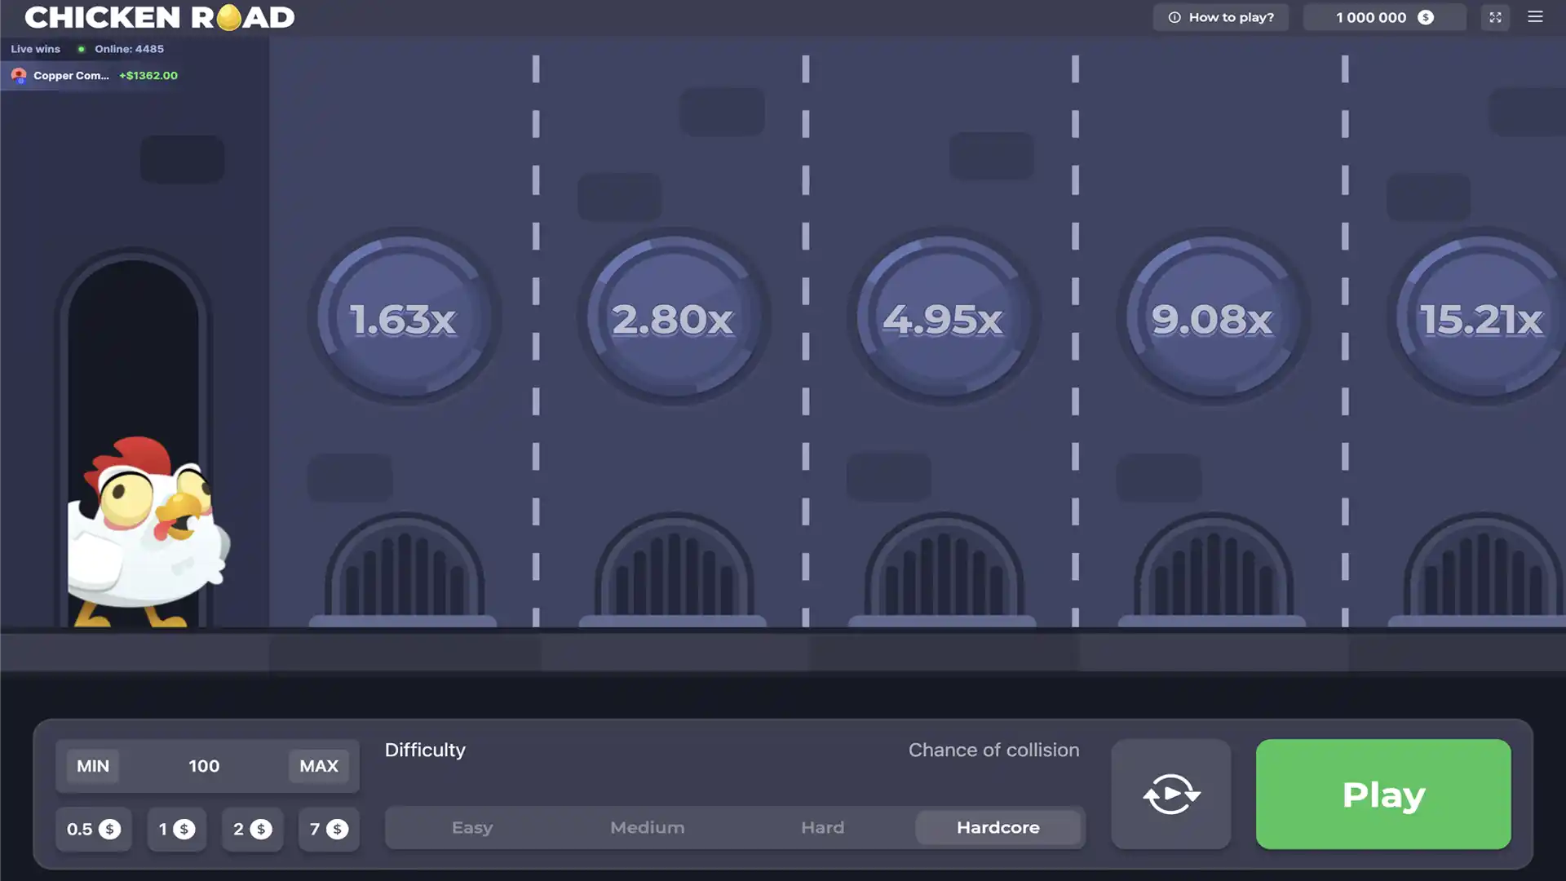This screenshot has width=1566, height=881.
Task: Click the bet amount field showing 100
Action: tap(205, 766)
